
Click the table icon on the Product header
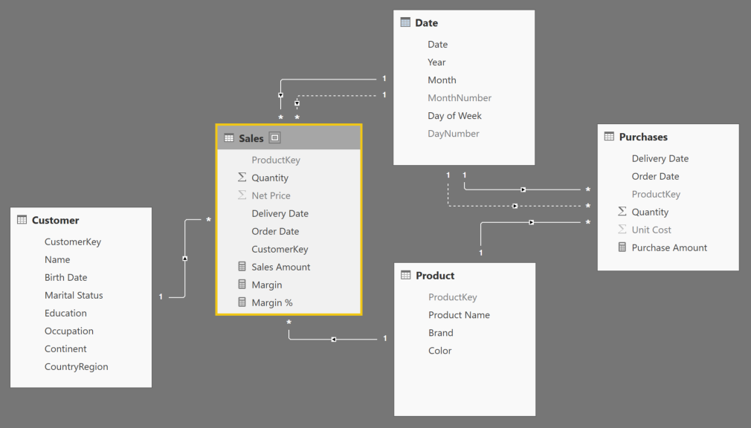[x=405, y=275]
